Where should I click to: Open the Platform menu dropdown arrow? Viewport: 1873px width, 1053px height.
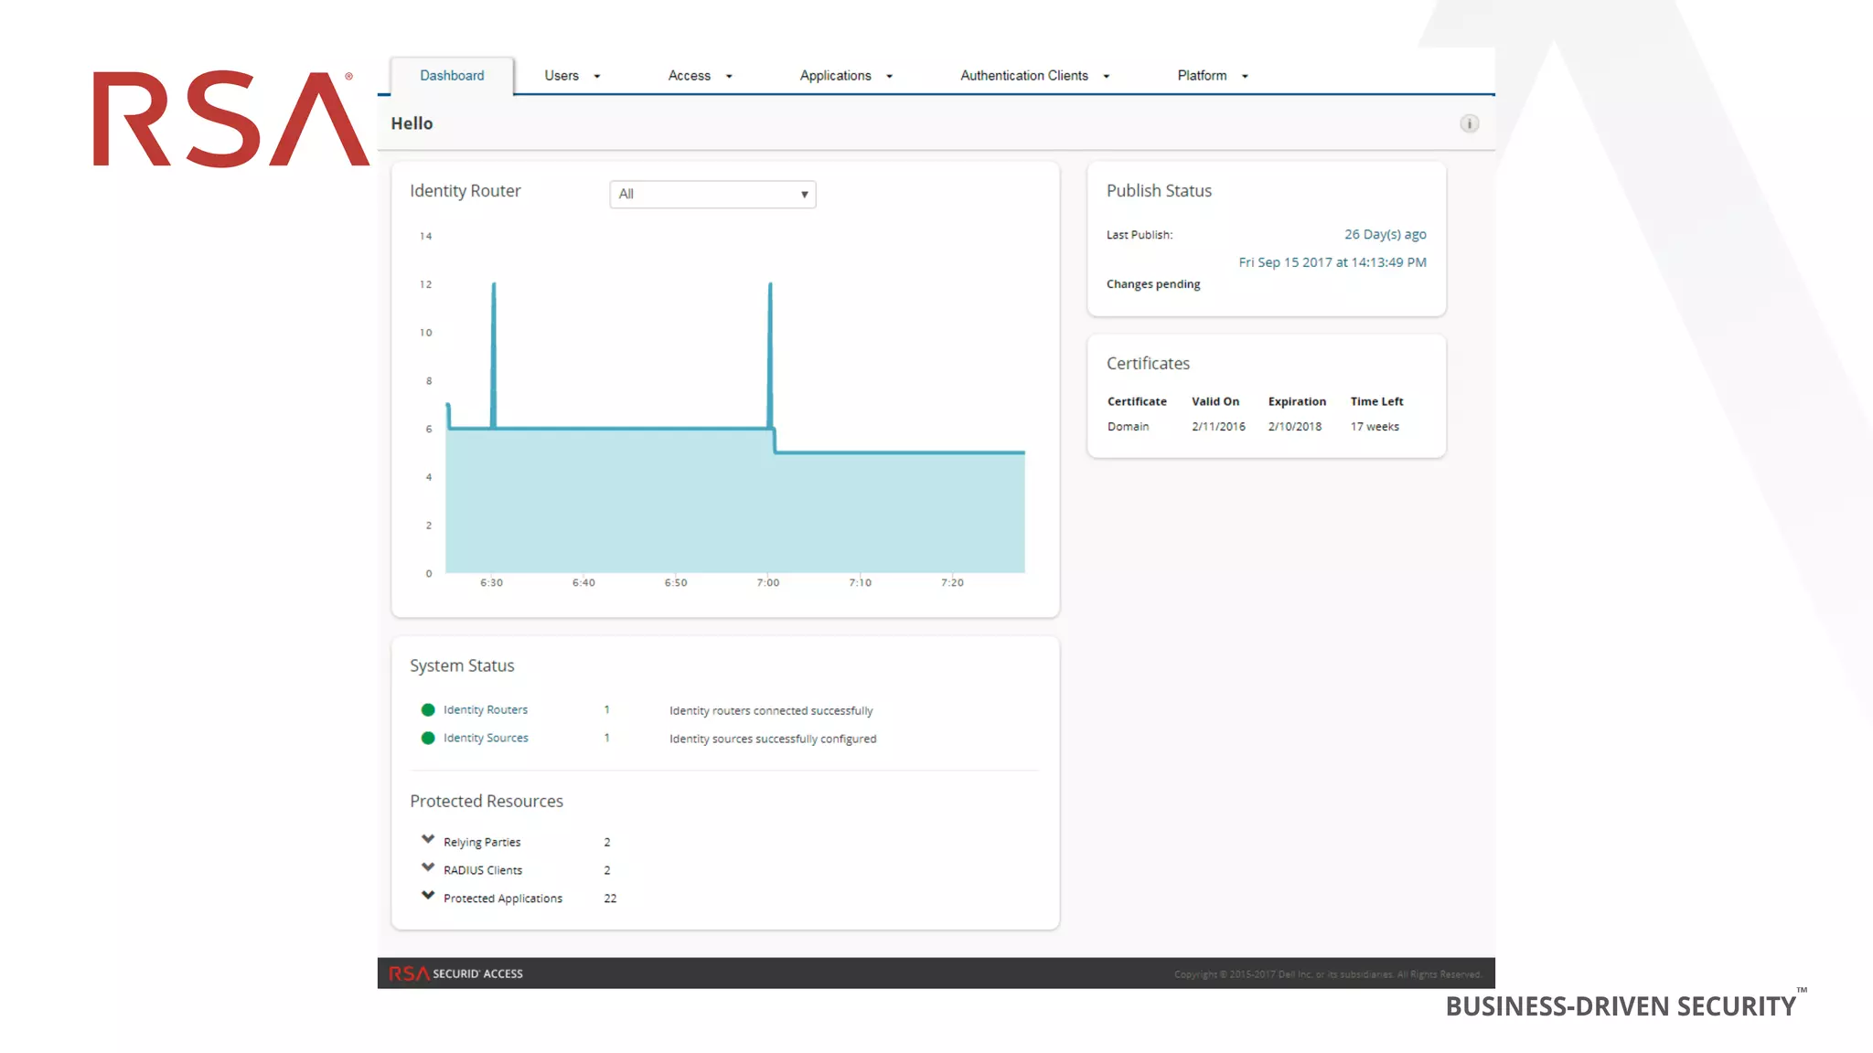(1245, 77)
